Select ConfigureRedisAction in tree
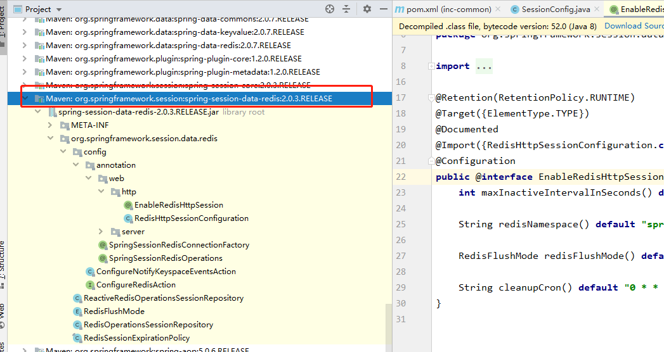Screen dimensions: 664x352 coord(136,285)
